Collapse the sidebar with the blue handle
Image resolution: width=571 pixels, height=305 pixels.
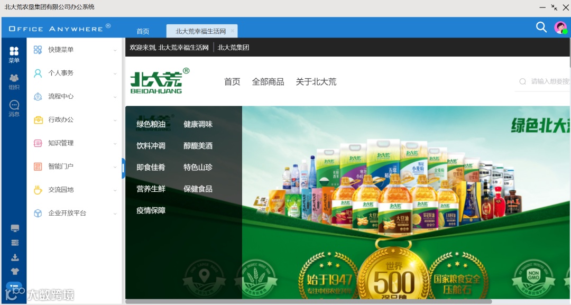click(x=123, y=168)
